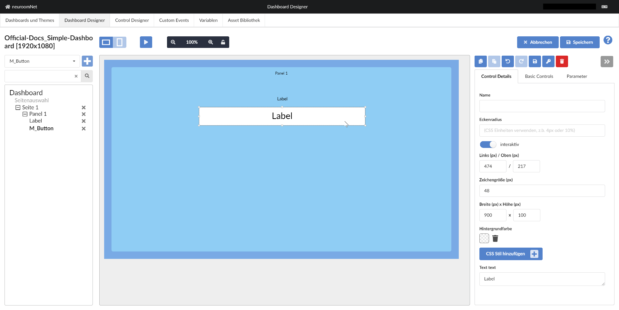Redo the last change
The height and width of the screenshot is (310, 619).
click(521, 61)
